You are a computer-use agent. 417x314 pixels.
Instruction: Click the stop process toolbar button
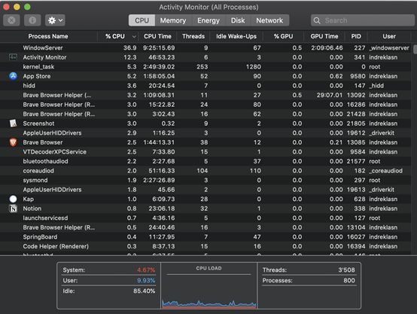click(x=11, y=20)
